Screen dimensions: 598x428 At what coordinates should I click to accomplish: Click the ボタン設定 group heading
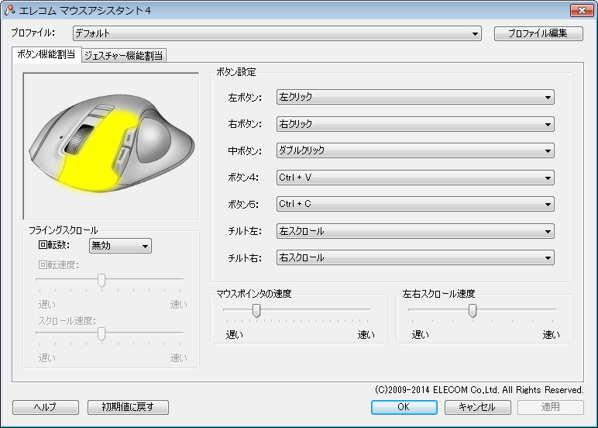tap(236, 72)
